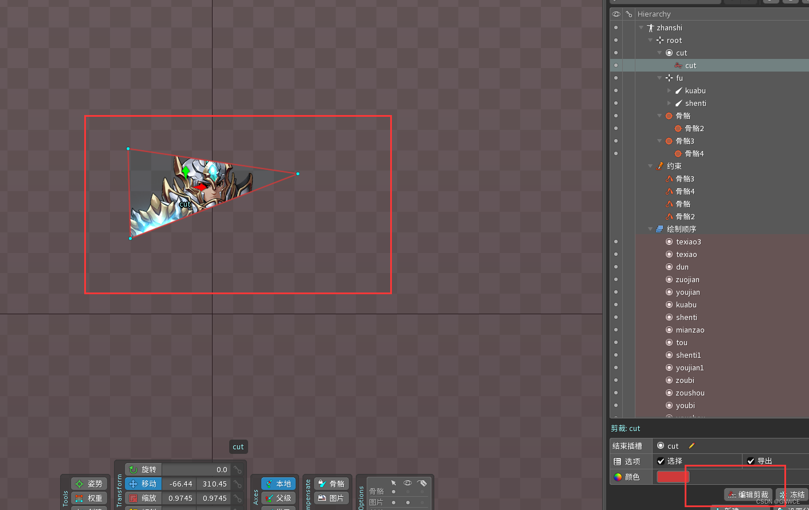Click the clipping polygon vertex at the right tip
809x510 pixels.
pyautogui.click(x=297, y=173)
